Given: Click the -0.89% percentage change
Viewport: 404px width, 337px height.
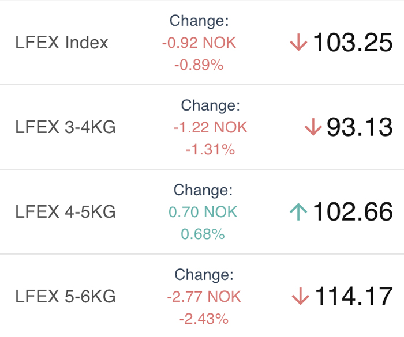Looking at the screenshot, I should pos(199,65).
